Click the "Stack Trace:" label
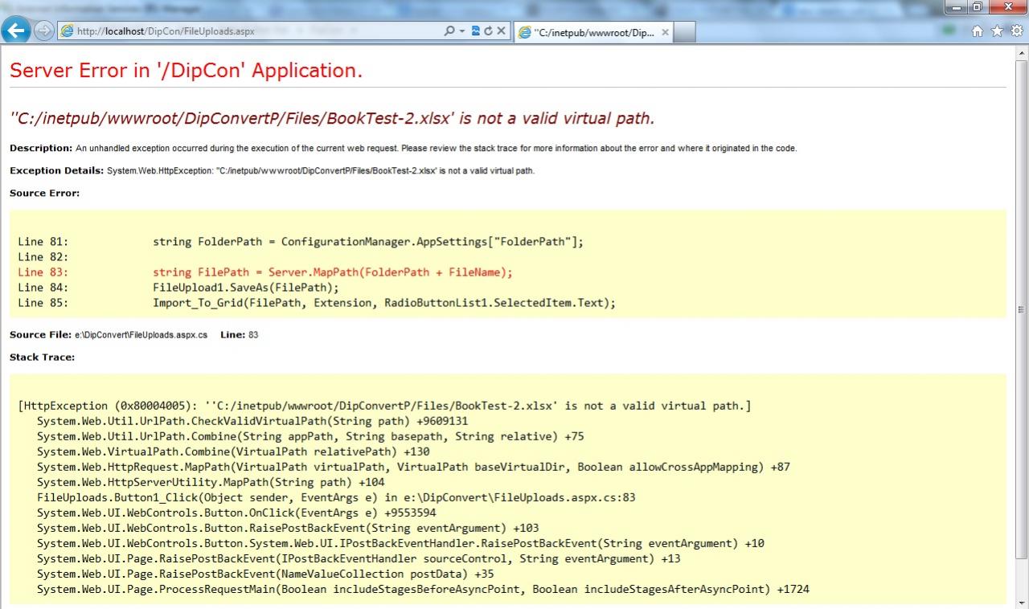Screen dimensions: 1029x609 tap(42, 357)
